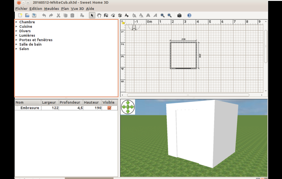The height and width of the screenshot is (179, 282).
Task: Expand the Chambre furniture category
Action: [x=17, y=22]
